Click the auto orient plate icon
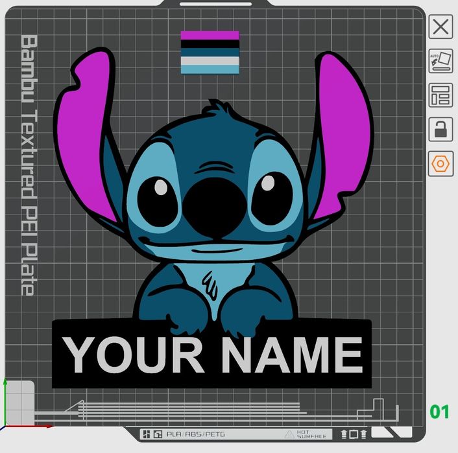Viewport: 458px width, 453px height. (x=440, y=61)
